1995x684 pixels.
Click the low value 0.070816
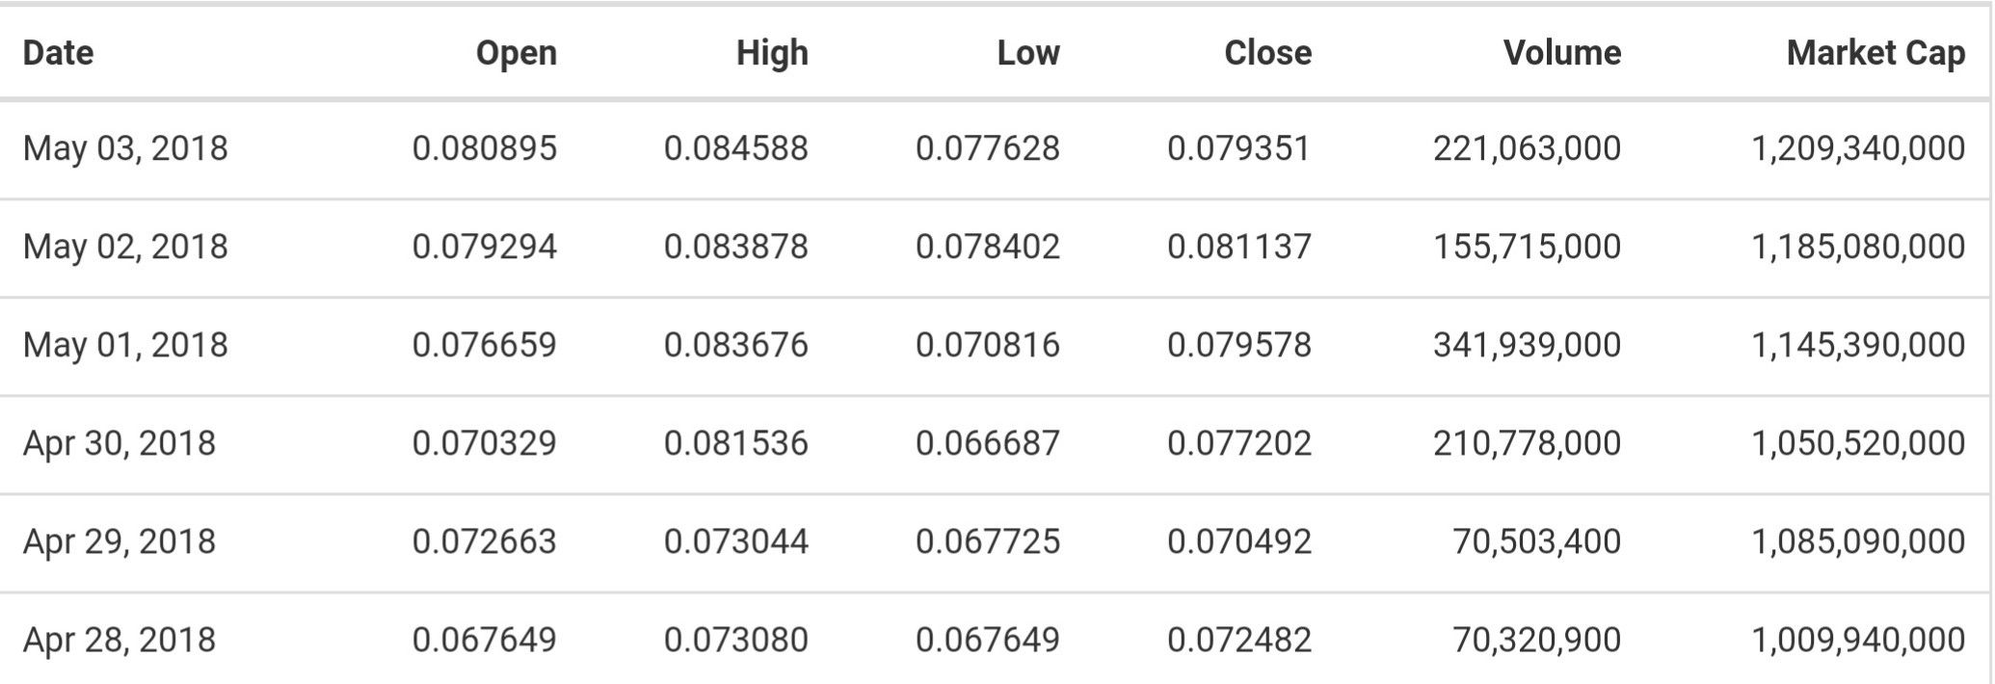[x=987, y=345]
